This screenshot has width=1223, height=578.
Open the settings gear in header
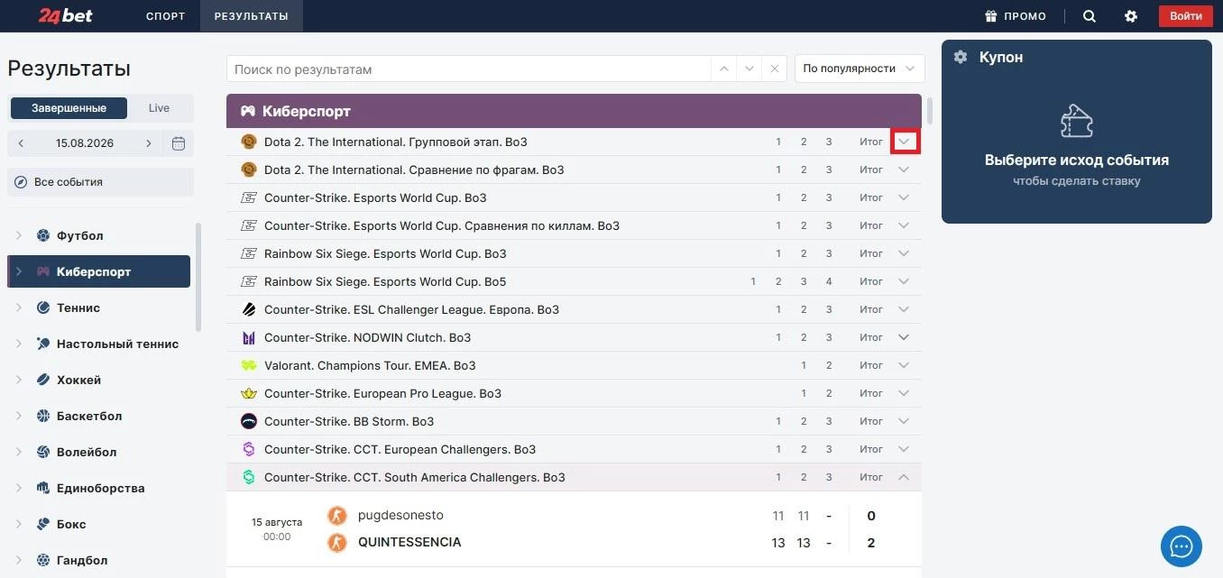[x=1131, y=16]
